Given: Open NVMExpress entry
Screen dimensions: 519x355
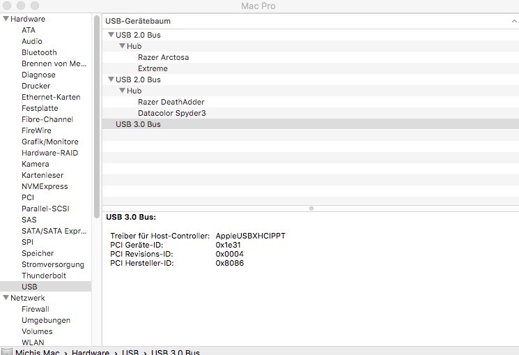Looking at the screenshot, I should pyautogui.click(x=45, y=186).
